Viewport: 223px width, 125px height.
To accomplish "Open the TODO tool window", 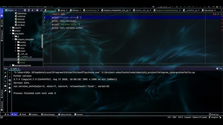I will [x=23, y=114].
